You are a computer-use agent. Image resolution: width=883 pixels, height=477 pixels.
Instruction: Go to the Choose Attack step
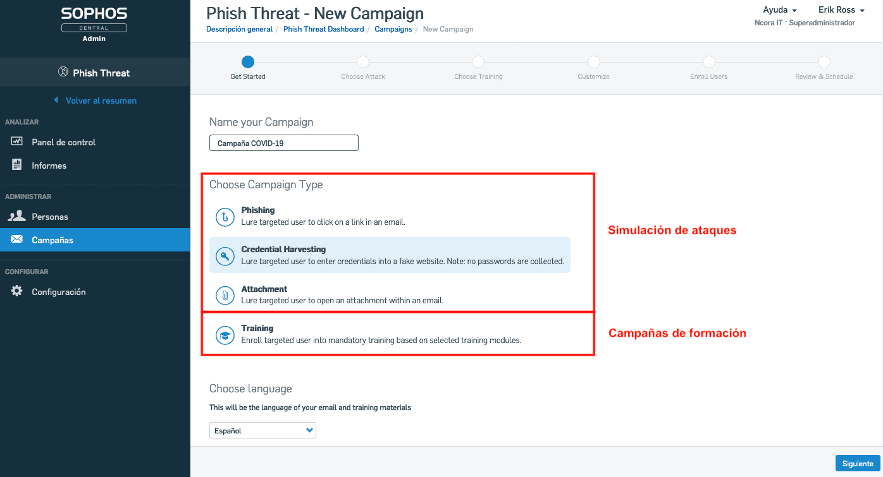(x=363, y=62)
